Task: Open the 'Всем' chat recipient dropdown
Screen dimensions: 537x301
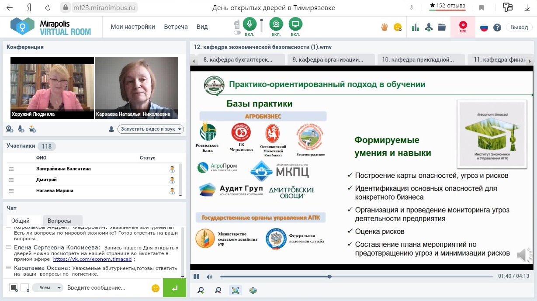Action: (x=47, y=288)
